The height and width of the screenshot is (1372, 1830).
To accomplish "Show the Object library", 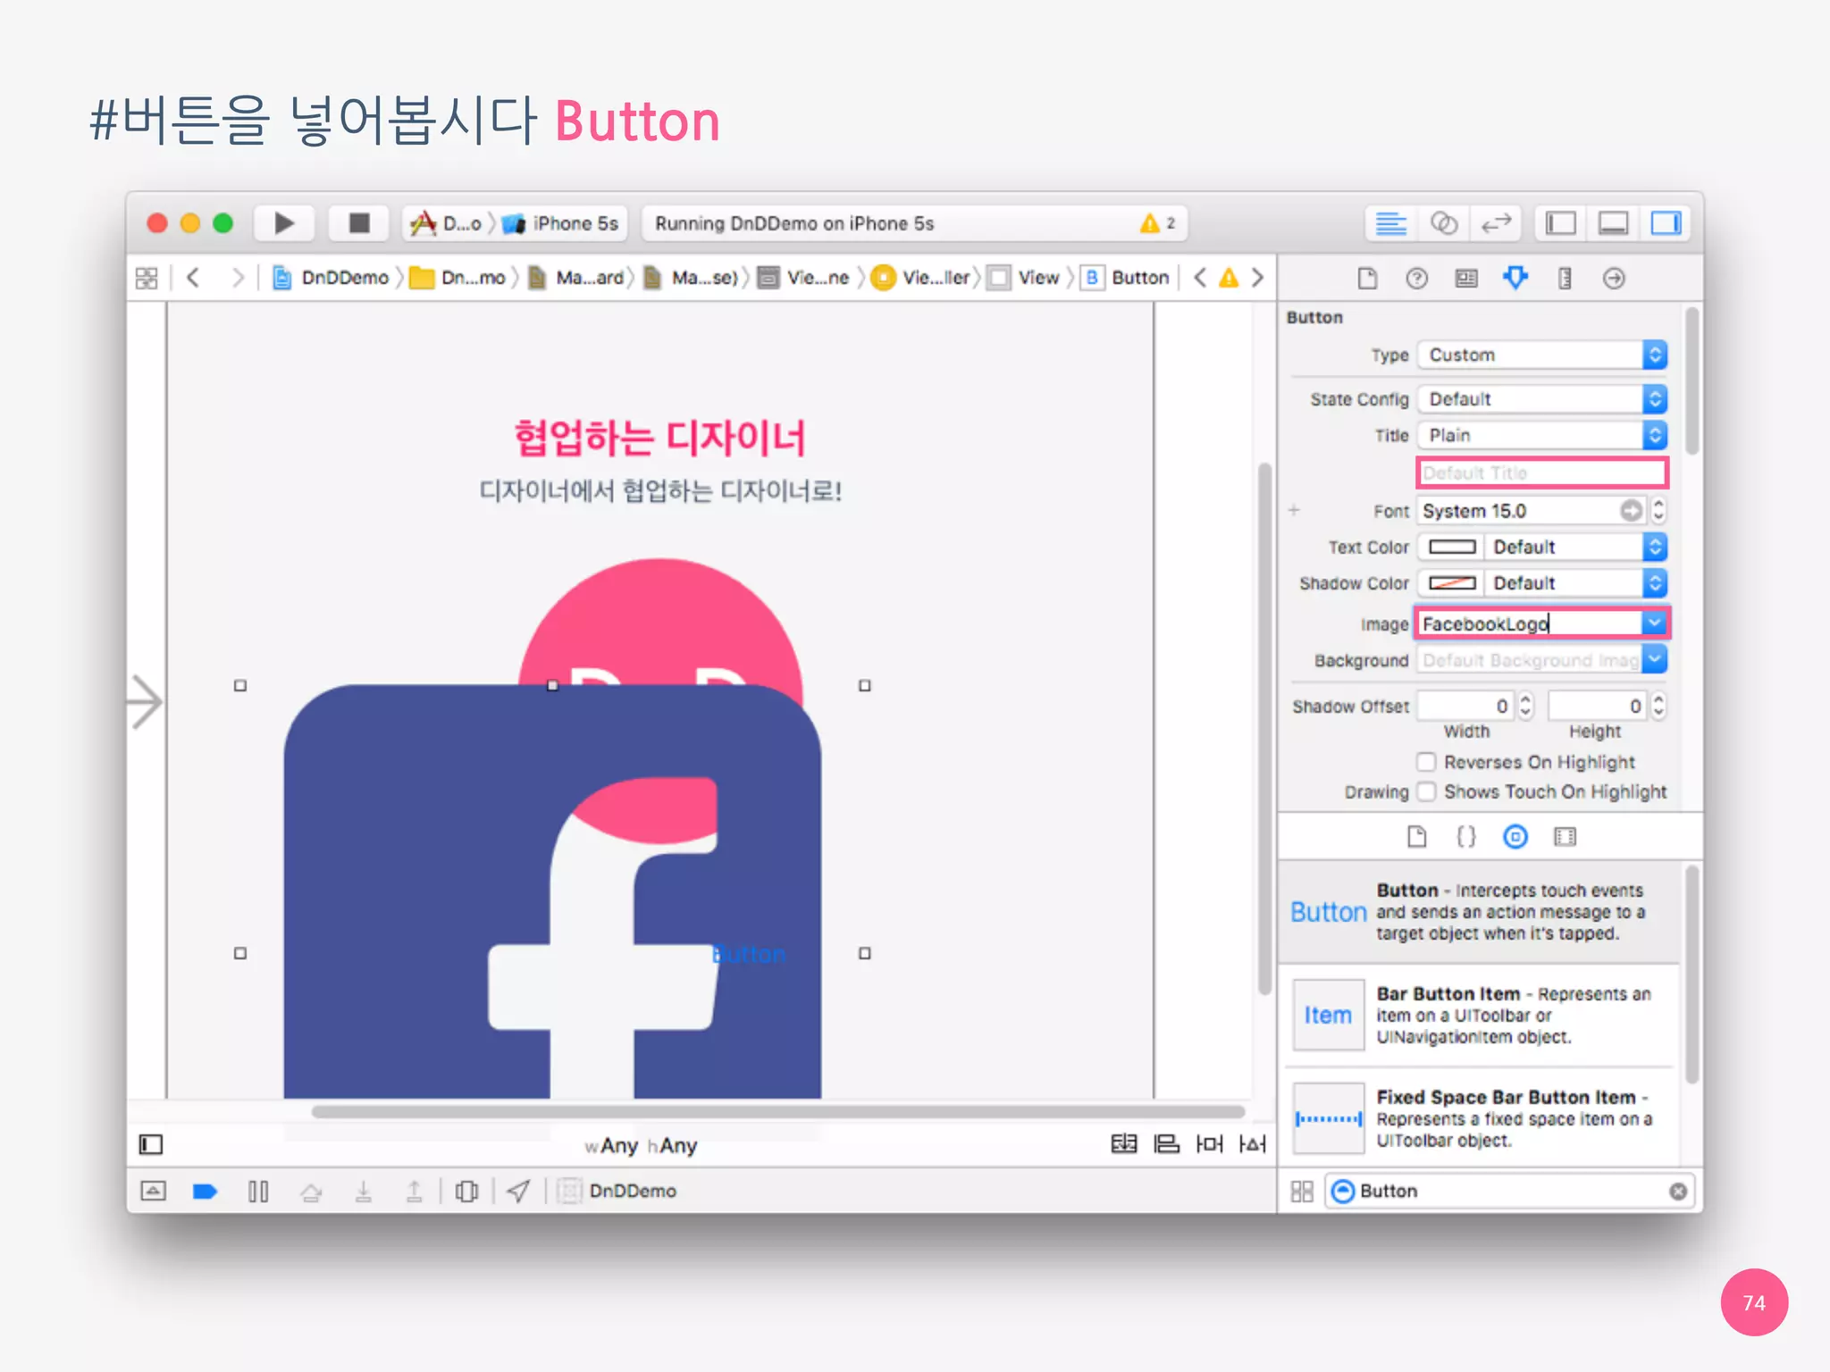I will tap(1515, 837).
